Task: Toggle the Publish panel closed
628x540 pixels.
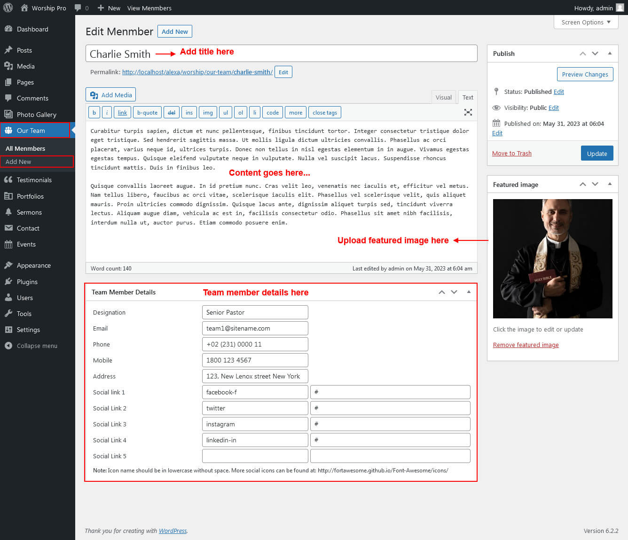Action: pyautogui.click(x=610, y=54)
